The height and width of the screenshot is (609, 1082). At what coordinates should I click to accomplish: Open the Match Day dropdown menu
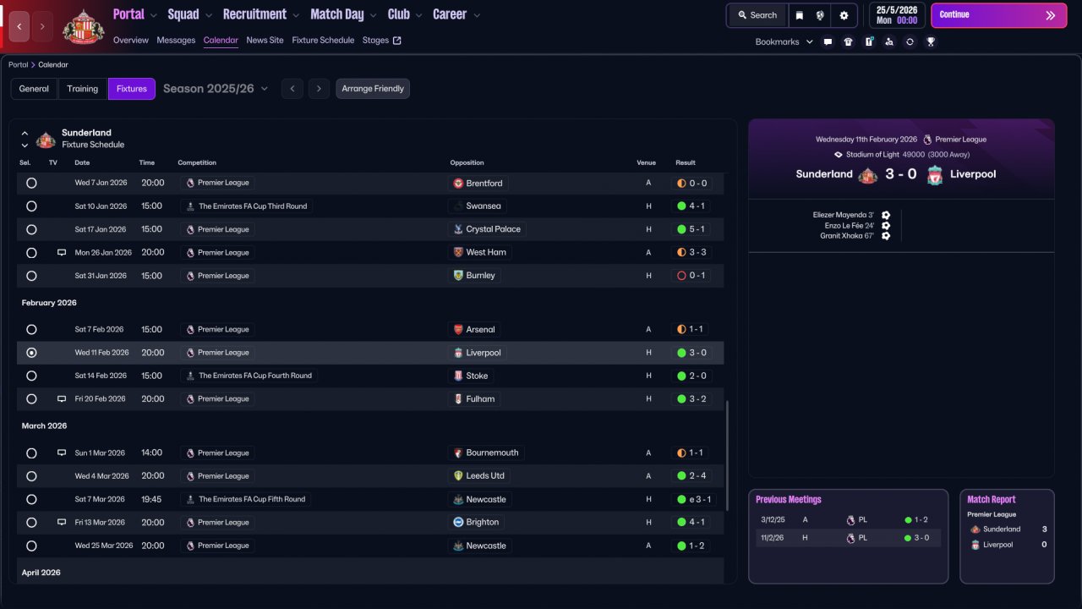pos(344,14)
